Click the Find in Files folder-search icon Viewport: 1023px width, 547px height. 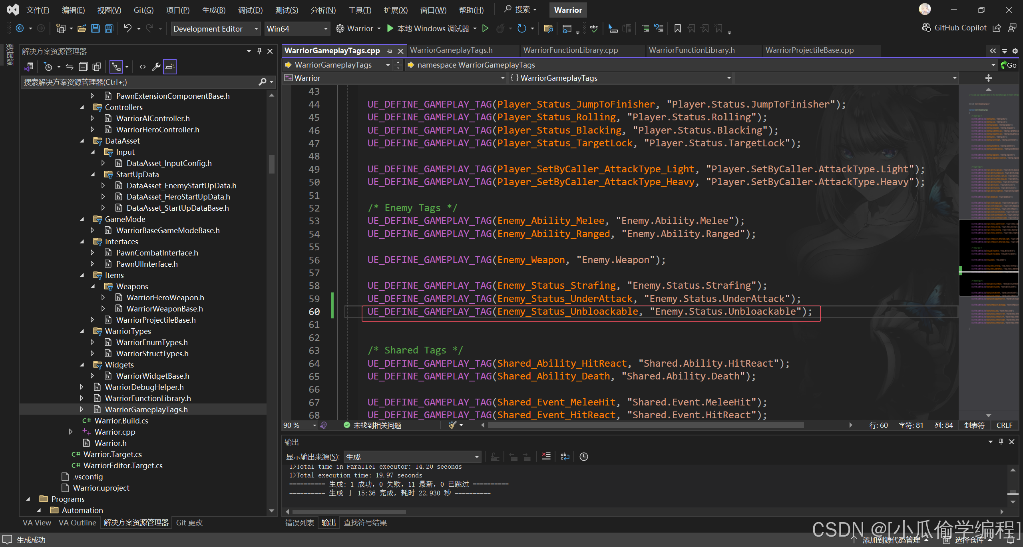pos(548,28)
